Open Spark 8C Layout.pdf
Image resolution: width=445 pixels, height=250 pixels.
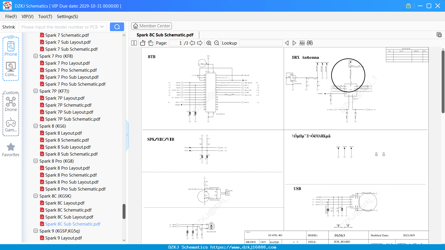pos(65,203)
